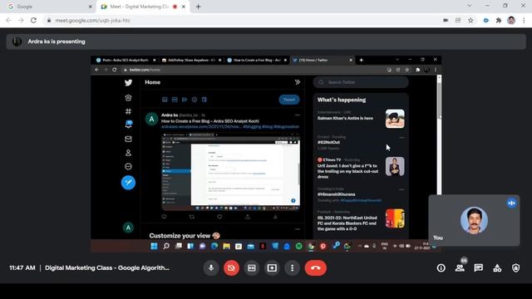Reply to the Ardra ks tweet
The width and height of the screenshot is (532, 299).
(165, 217)
